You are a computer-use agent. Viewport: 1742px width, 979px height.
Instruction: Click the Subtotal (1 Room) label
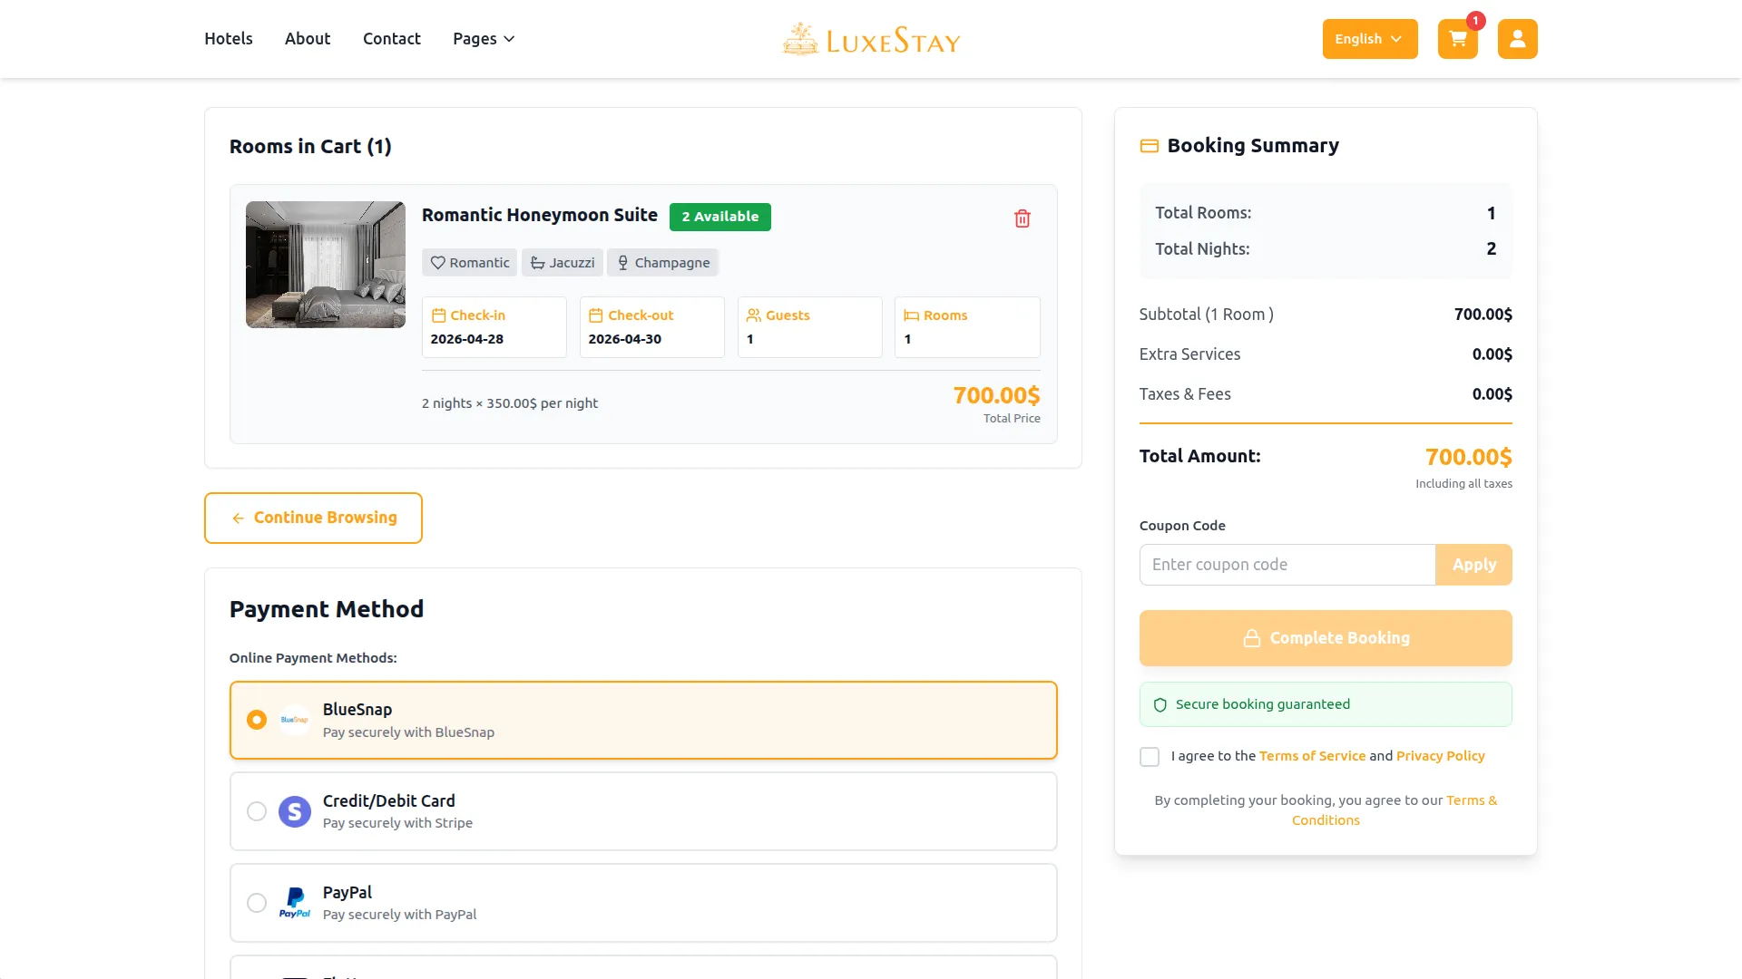[1207, 315]
